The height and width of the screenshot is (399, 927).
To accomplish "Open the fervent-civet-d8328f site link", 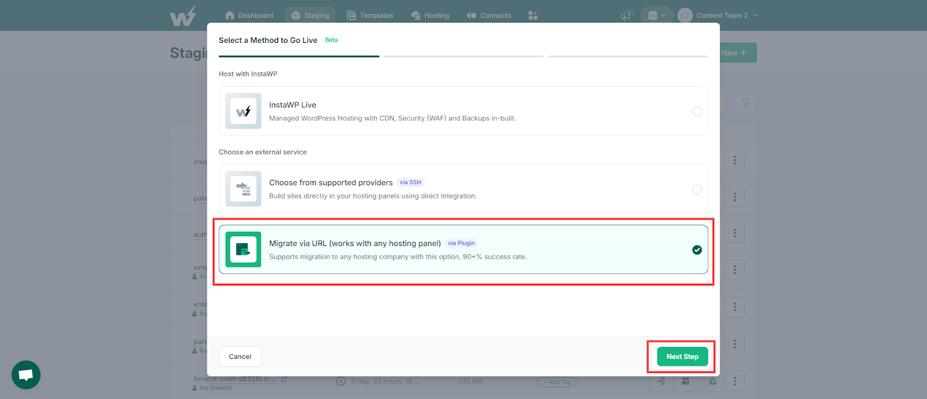I will [x=235, y=379].
